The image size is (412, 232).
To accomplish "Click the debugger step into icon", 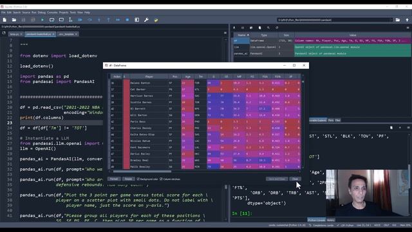I will click(x=99, y=20).
